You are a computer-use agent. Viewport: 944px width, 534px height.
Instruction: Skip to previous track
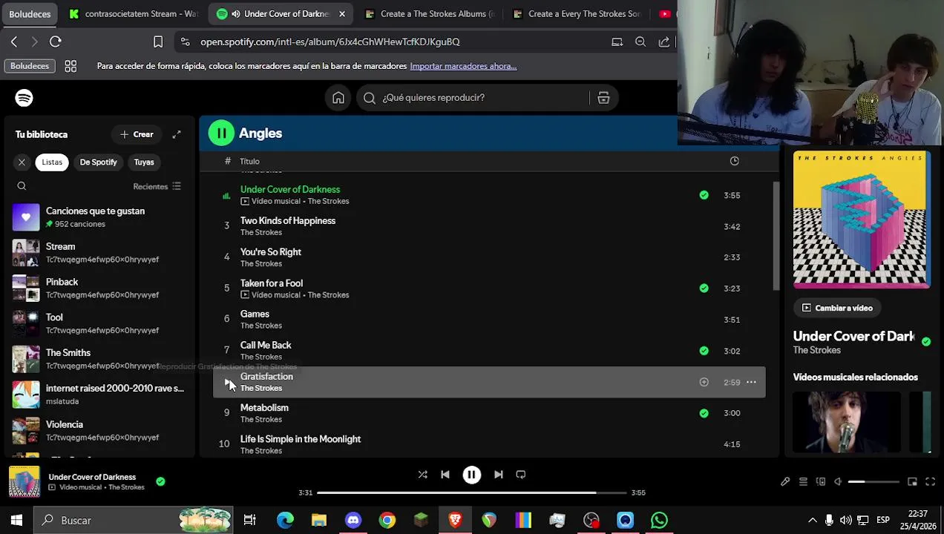tap(445, 475)
